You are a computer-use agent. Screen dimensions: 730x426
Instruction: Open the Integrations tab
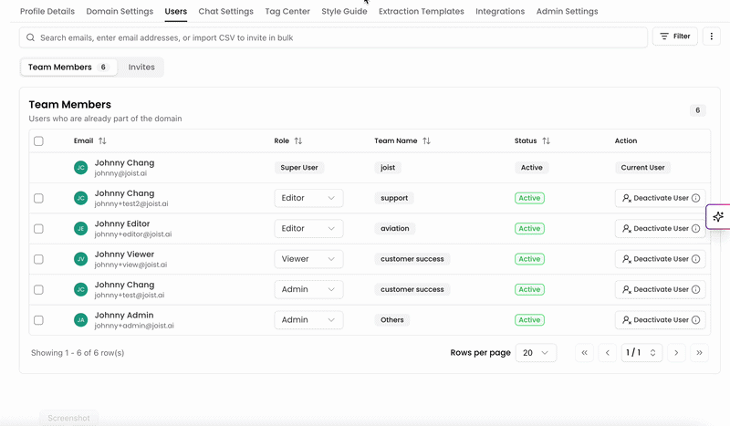click(x=500, y=11)
